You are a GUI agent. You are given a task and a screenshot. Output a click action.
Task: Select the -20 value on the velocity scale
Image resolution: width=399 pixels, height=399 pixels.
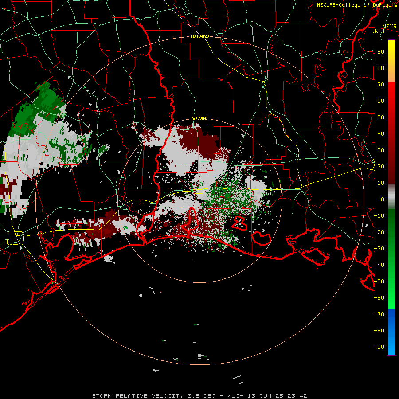tap(379, 232)
